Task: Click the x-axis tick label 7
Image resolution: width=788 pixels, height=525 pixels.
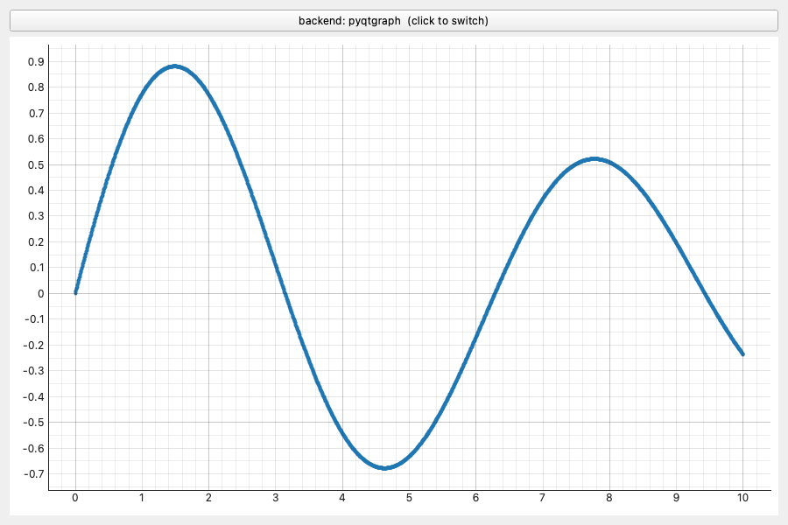Action: pos(542,498)
